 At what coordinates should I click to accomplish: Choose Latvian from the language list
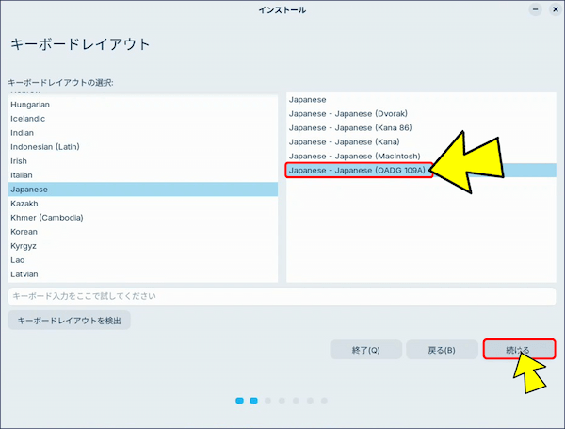click(24, 274)
